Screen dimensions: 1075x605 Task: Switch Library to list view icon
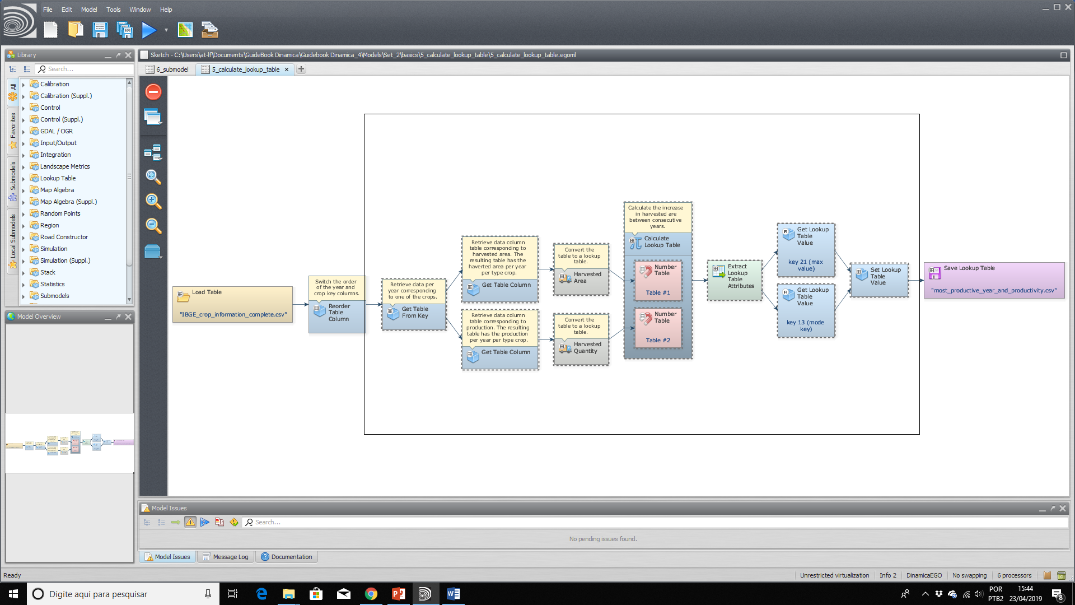pos(27,69)
